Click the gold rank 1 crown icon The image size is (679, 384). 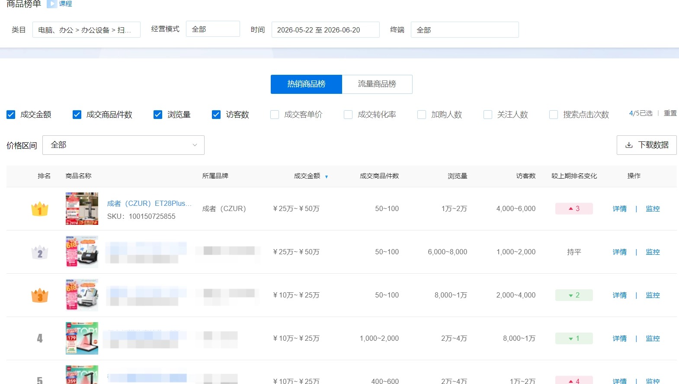click(40, 209)
